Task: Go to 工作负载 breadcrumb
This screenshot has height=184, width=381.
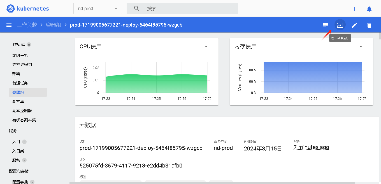Action: point(27,25)
